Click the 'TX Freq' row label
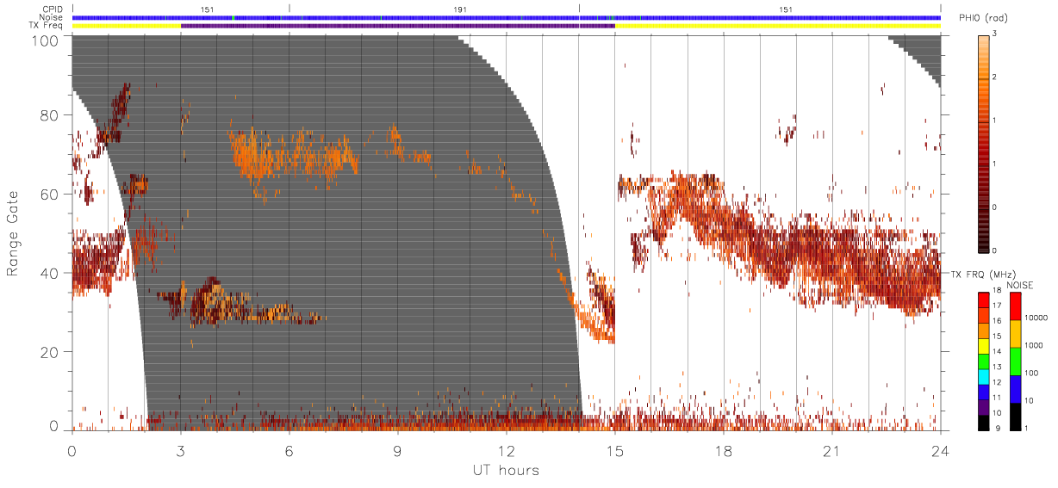This screenshot has height=488, width=1058. click(x=47, y=26)
